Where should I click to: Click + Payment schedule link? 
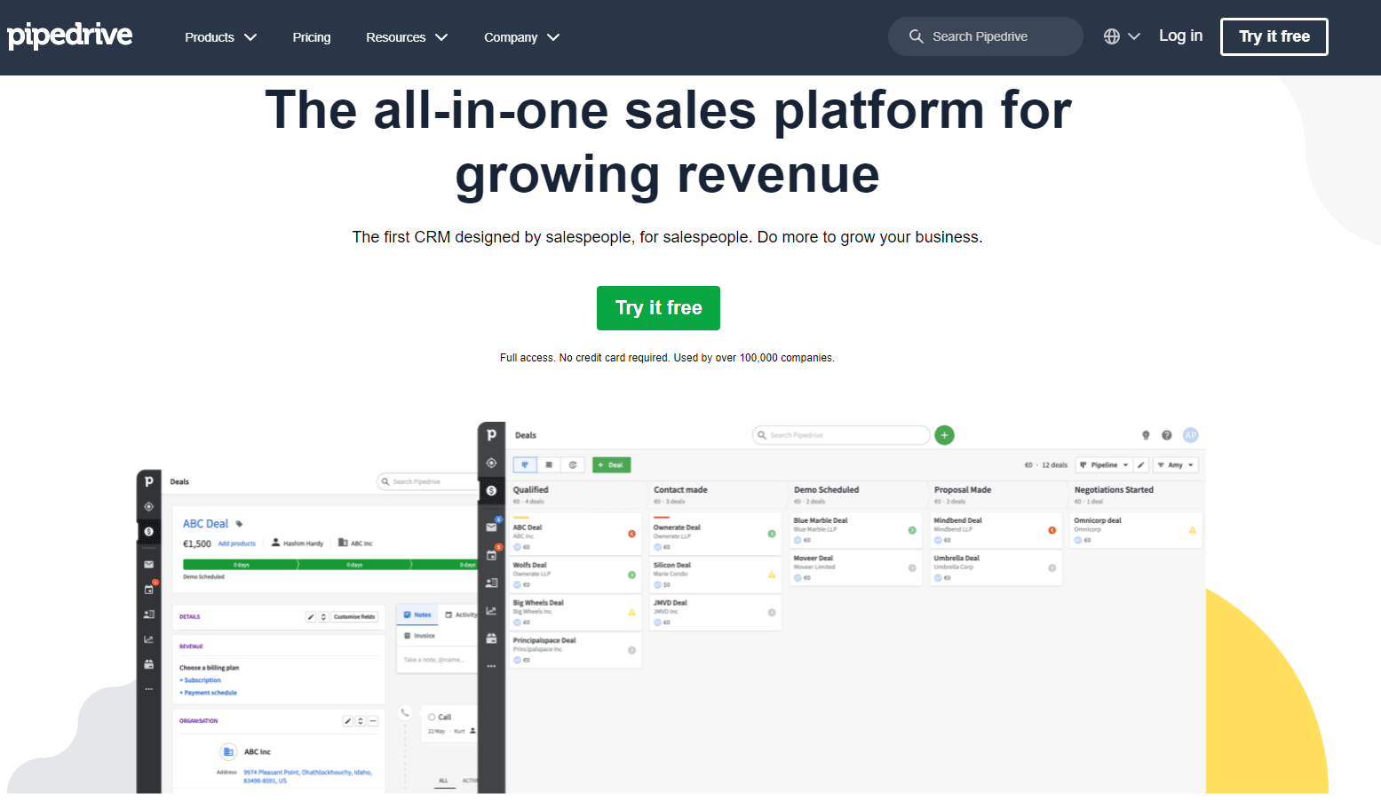209,693
